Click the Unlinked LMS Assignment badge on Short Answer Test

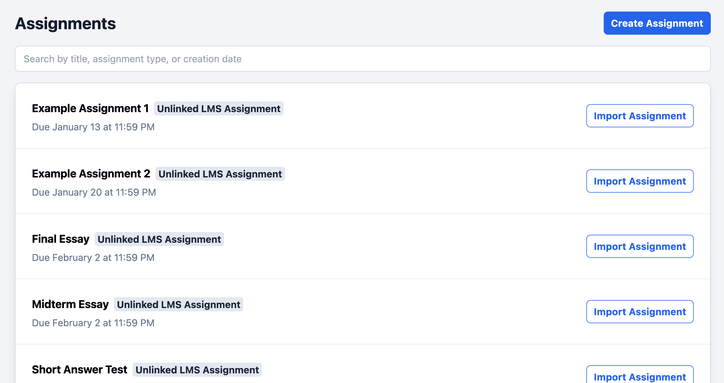coord(197,370)
